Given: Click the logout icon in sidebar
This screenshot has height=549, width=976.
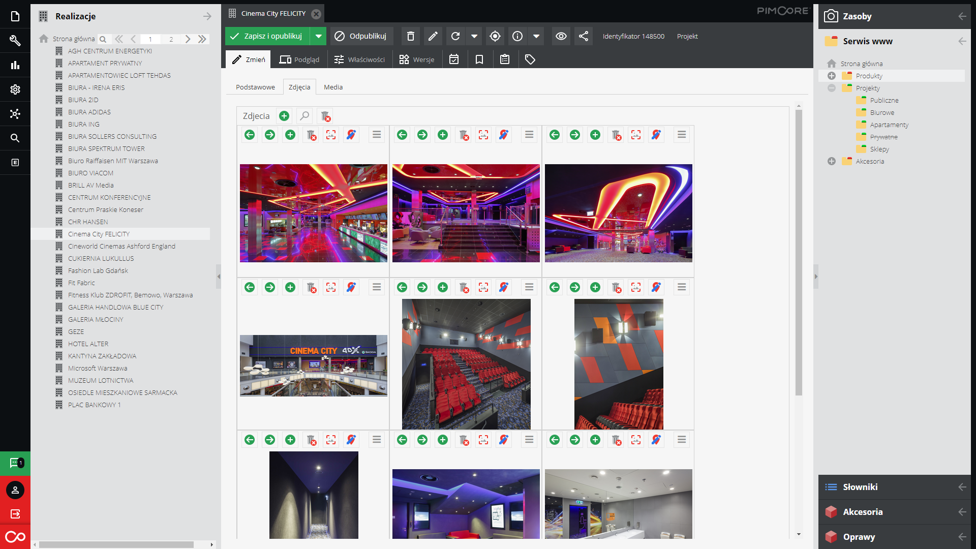Looking at the screenshot, I should point(15,514).
